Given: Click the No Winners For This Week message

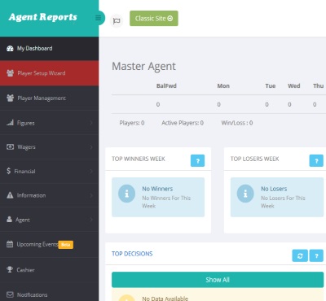Looking at the screenshot, I should pyautogui.click(x=166, y=202).
